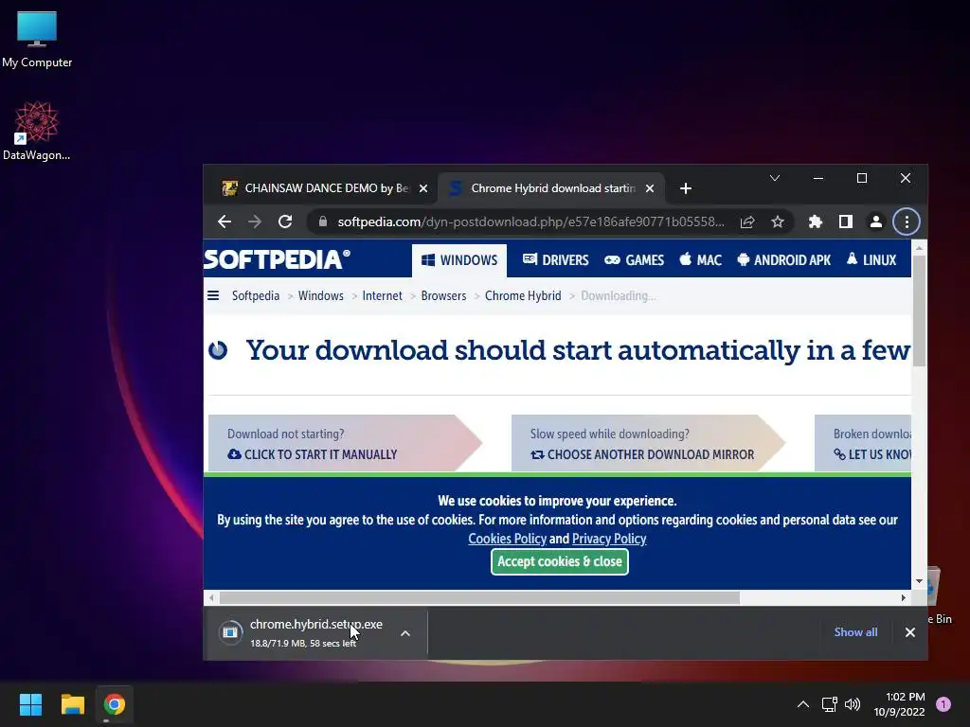
Task: Select the My Computer desktop icon
Action: click(x=37, y=40)
